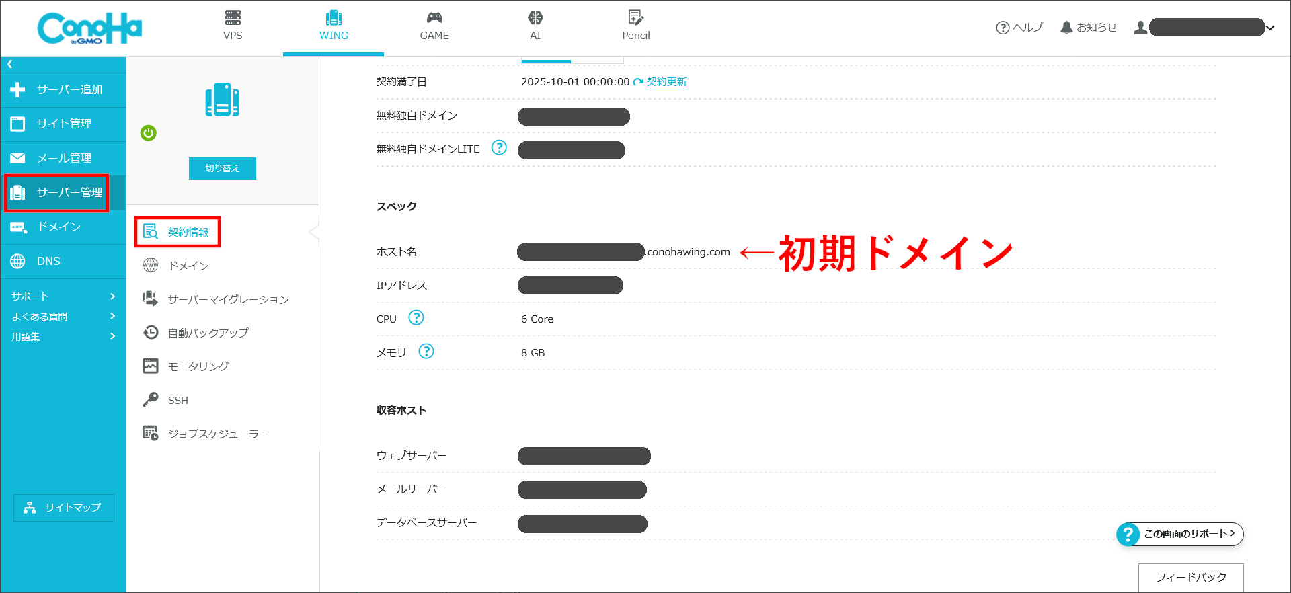Expand the よくある質問 section
The height and width of the screenshot is (593, 1291).
pos(63,317)
